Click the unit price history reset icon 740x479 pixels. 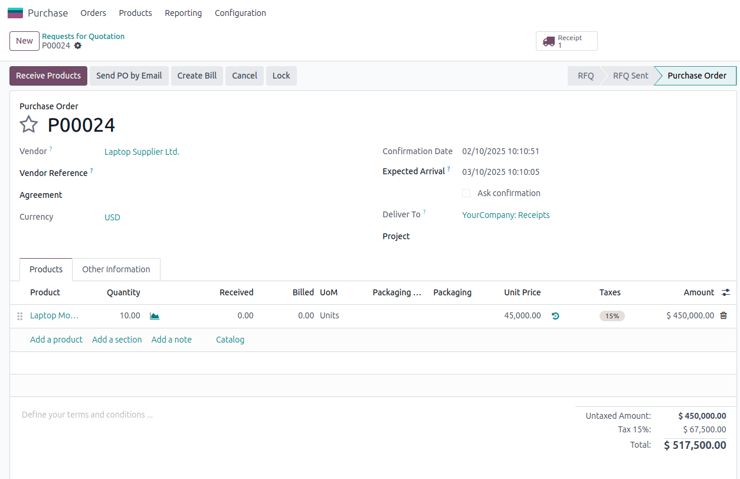point(555,315)
